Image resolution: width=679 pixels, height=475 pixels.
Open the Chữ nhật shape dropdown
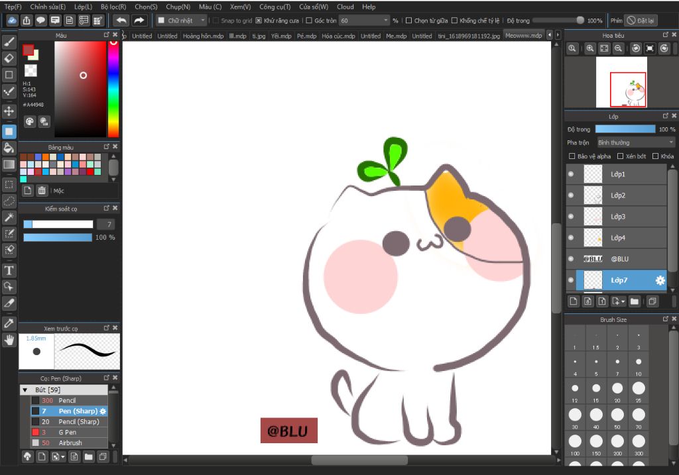181,21
